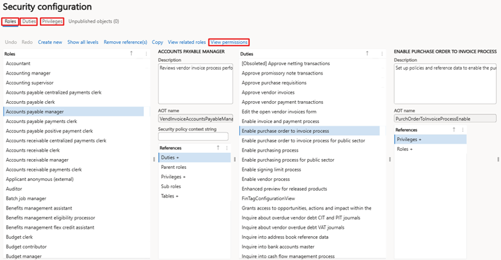Select Budget contributor role

[x=73, y=247]
